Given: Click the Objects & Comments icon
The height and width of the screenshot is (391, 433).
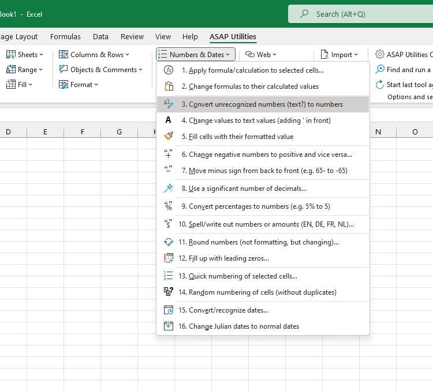Looking at the screenshot, I should (64, 69).
